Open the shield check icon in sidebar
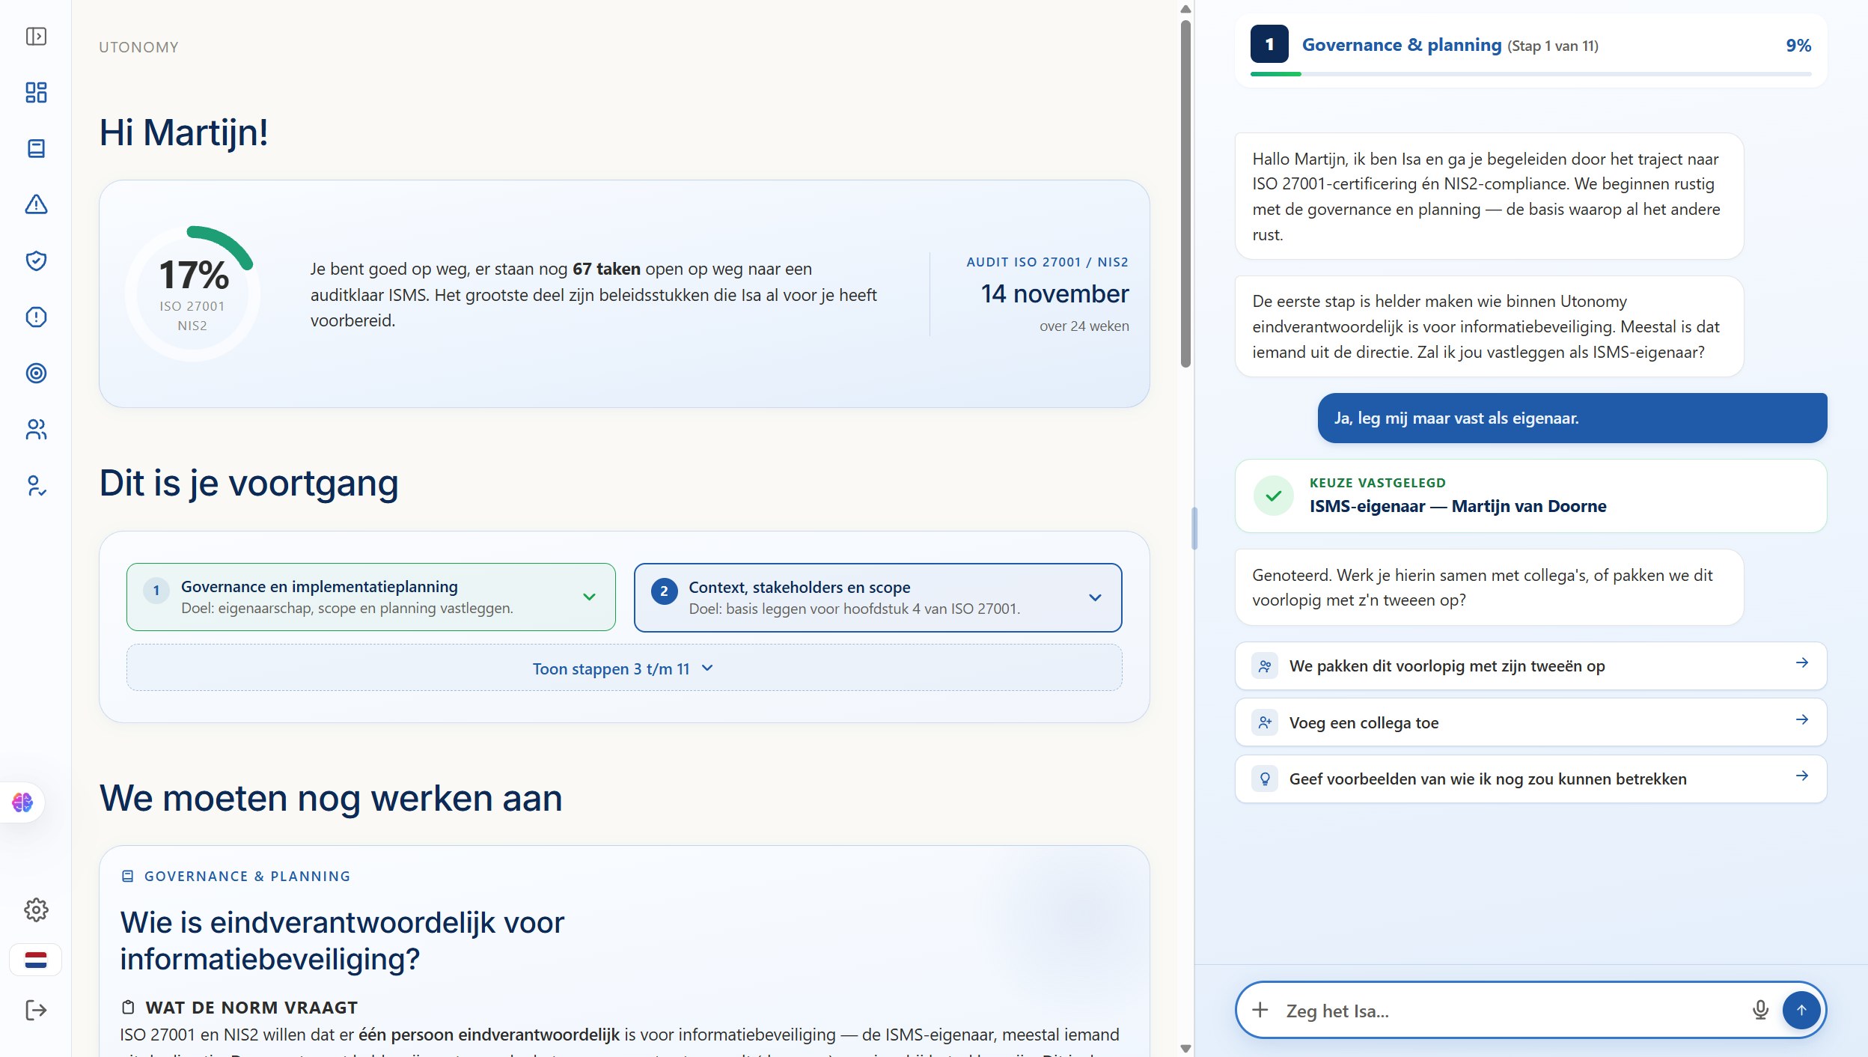Viewport: 1868px width, 1057px height. coord(36,261)
